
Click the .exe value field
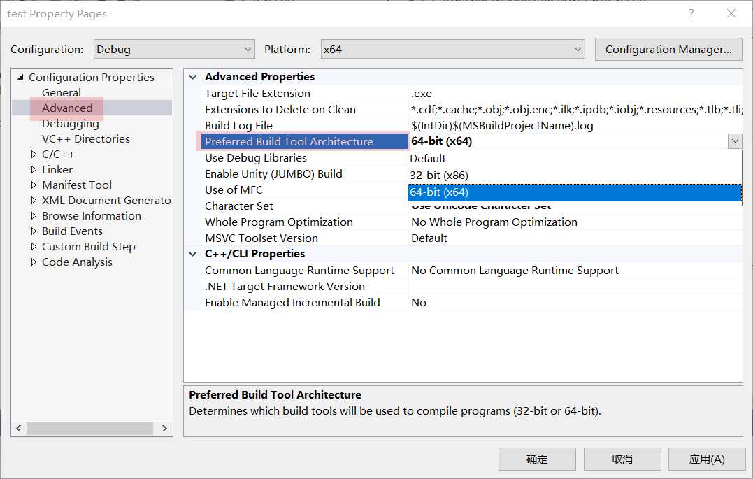(575, 93)
